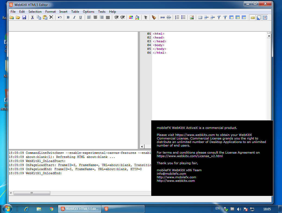
Task: Click the <head> tag on line 02
Action: pyautogui.click(x=158, y=37)
